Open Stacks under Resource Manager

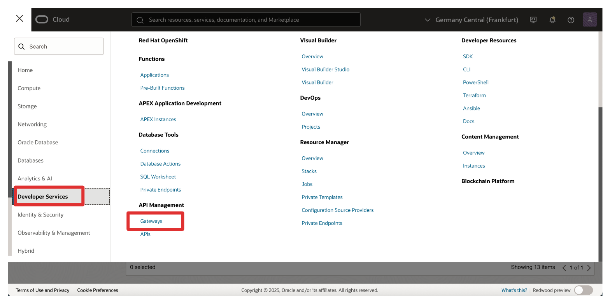309,171
